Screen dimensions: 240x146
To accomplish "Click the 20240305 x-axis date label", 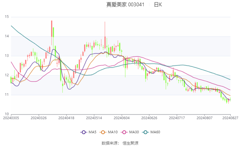I will [x=11, y=118].
